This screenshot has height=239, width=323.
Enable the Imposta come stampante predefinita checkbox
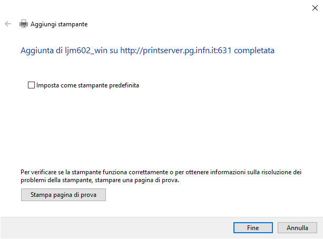coord(31,85)
